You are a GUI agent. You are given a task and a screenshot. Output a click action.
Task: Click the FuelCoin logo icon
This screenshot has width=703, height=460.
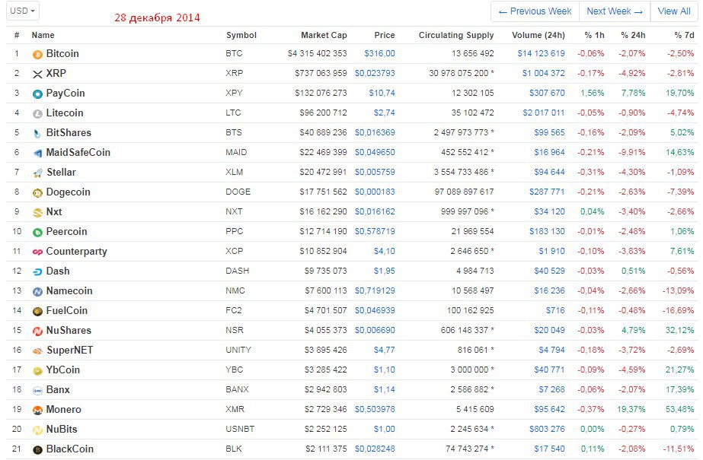pos(37,311)
